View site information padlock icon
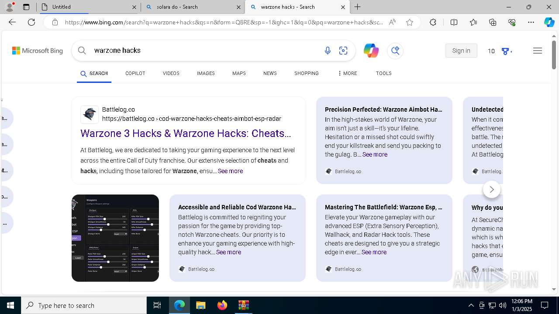This screenshot has width=559, height=314. (x=55, y=22)
